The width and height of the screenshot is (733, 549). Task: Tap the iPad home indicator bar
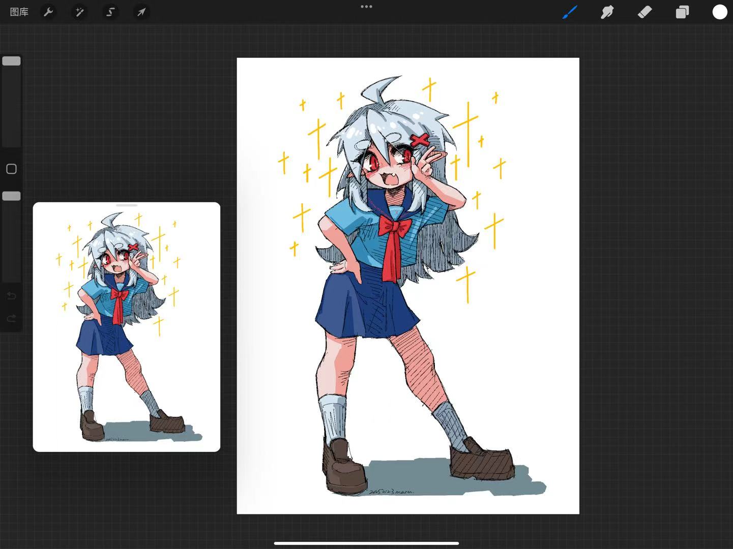click(366, 543)
